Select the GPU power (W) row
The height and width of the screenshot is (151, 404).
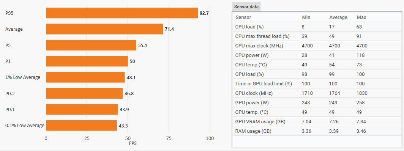(x=316, y=103)
